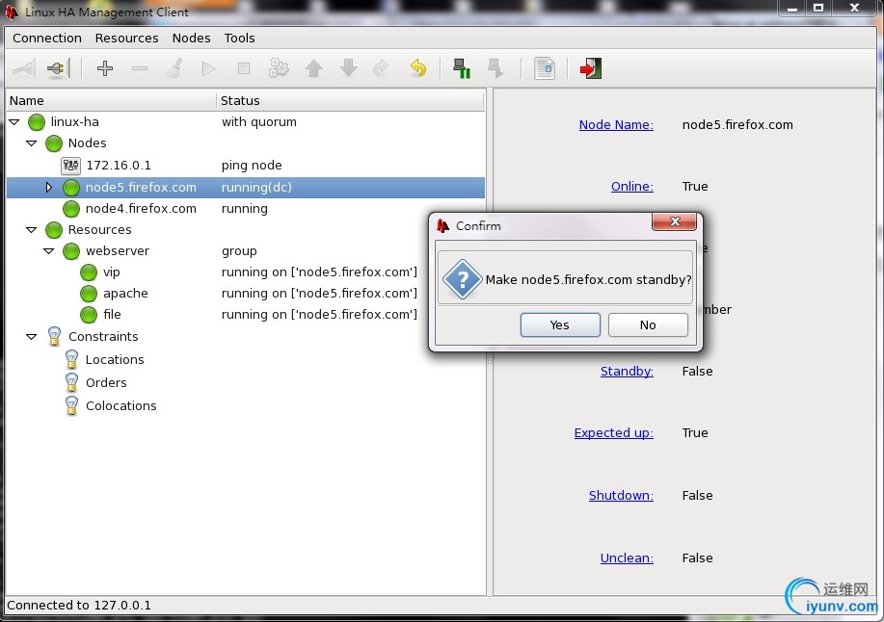The image size is (884, 622).
Task: Open the Connection menu
Action: [x=47, y=39]
